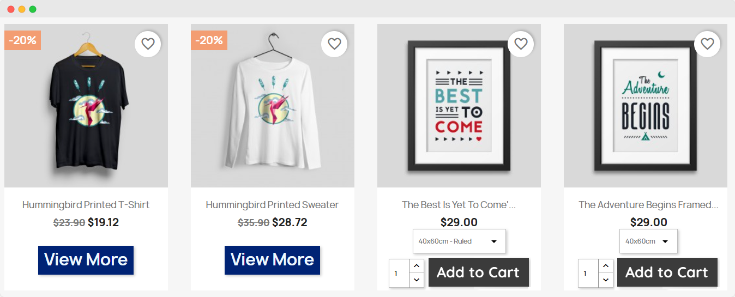The width and height of the screenshot is (735, 297).
Task: Click View More under Hummingbird Printed Sweater
Action: pos(273,260)
